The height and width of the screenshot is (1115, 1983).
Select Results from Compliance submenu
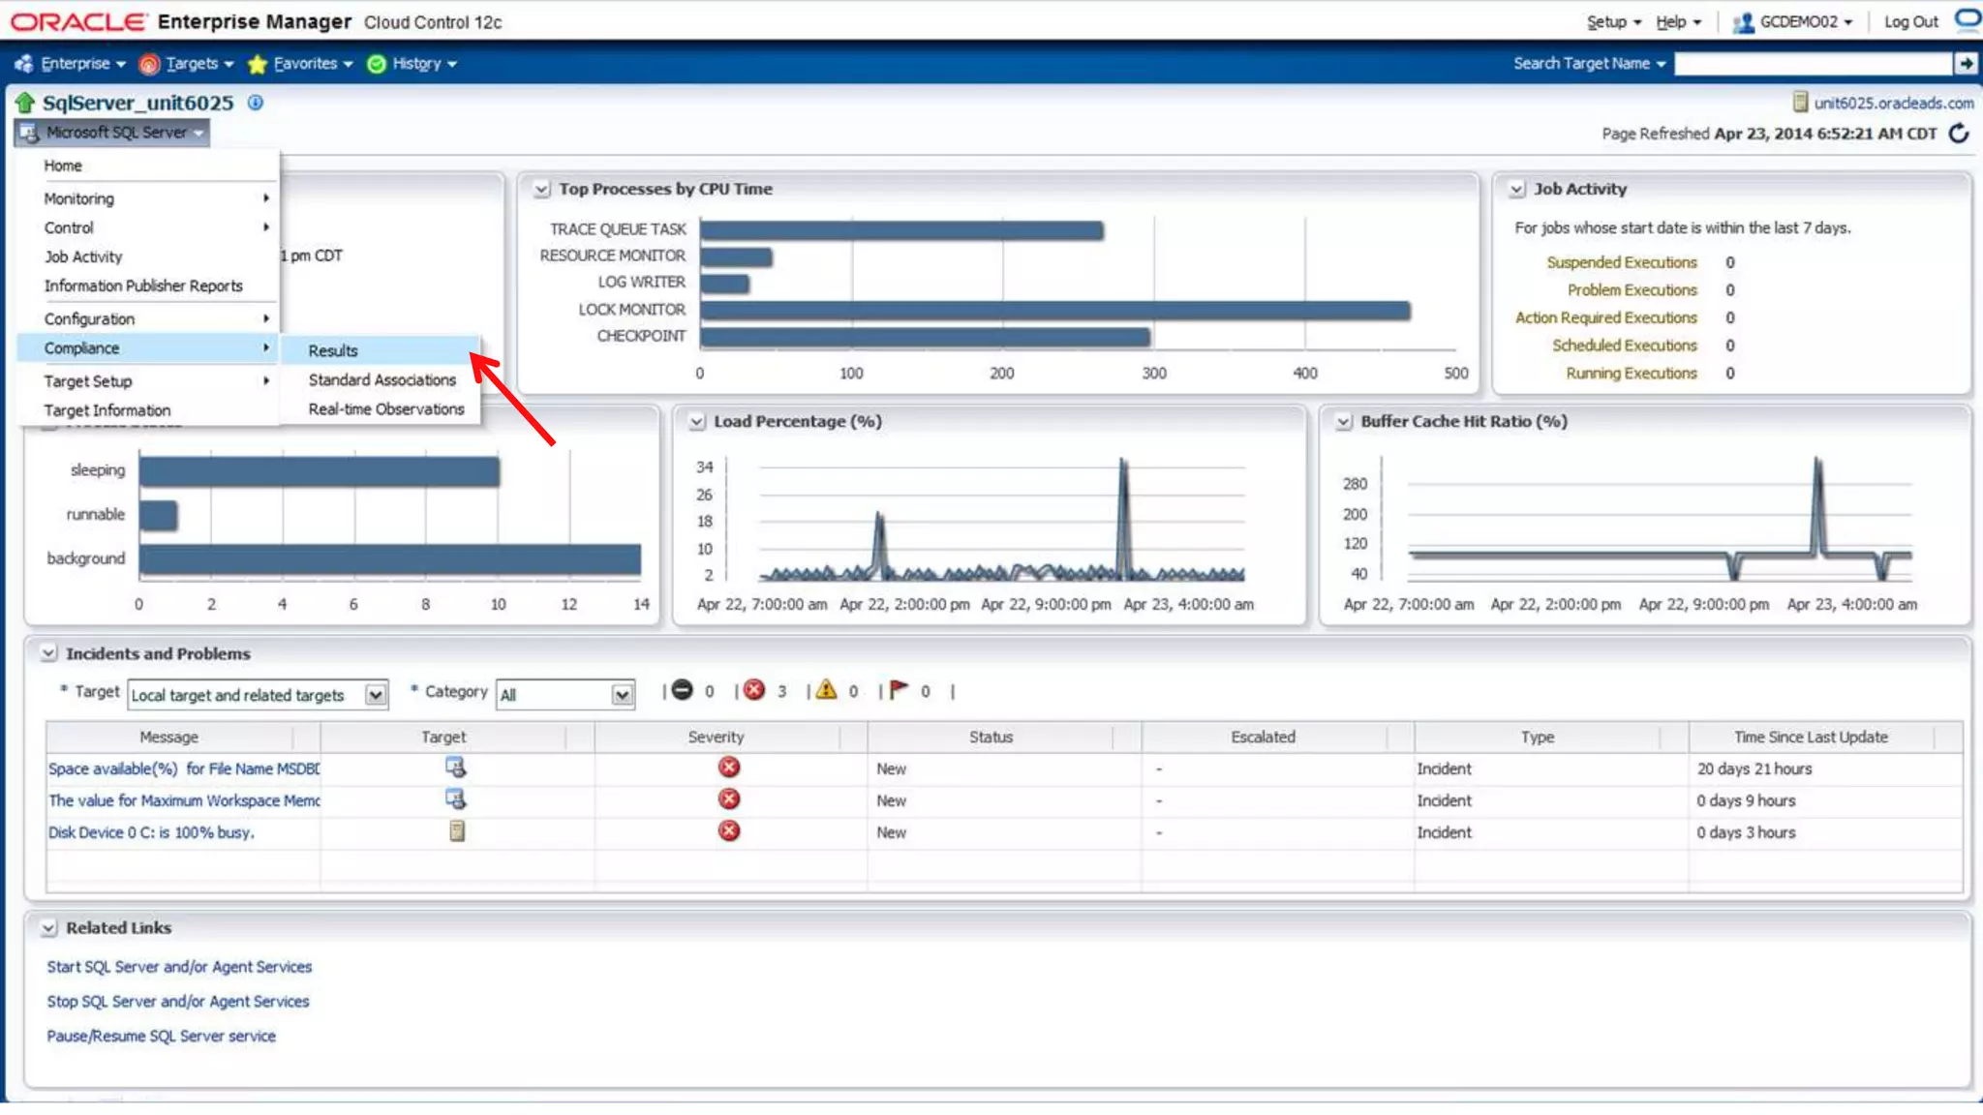click(333, 350)
